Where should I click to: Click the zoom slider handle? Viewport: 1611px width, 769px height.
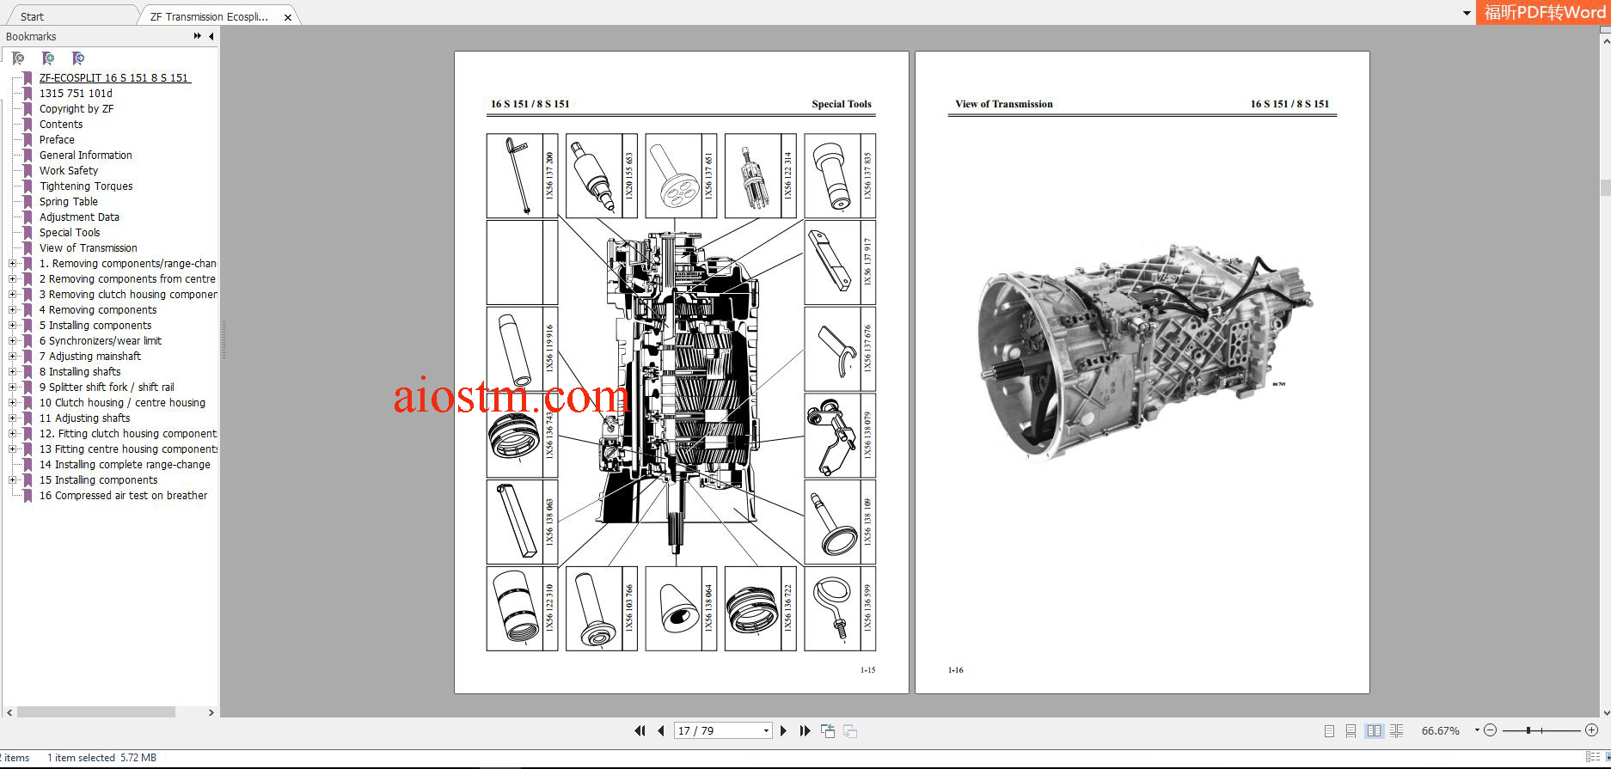[x=1528, y=730]
